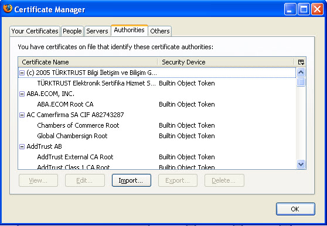Click the disabled Export... button
Viewport: 327px width, 226px height.
178,180
